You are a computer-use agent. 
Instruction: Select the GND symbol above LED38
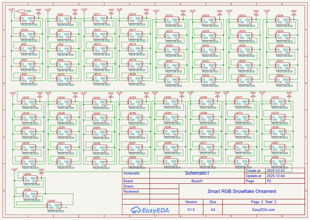coord(294,13)
